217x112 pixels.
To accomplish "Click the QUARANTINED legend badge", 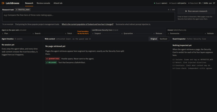I will tap(53, 59).
